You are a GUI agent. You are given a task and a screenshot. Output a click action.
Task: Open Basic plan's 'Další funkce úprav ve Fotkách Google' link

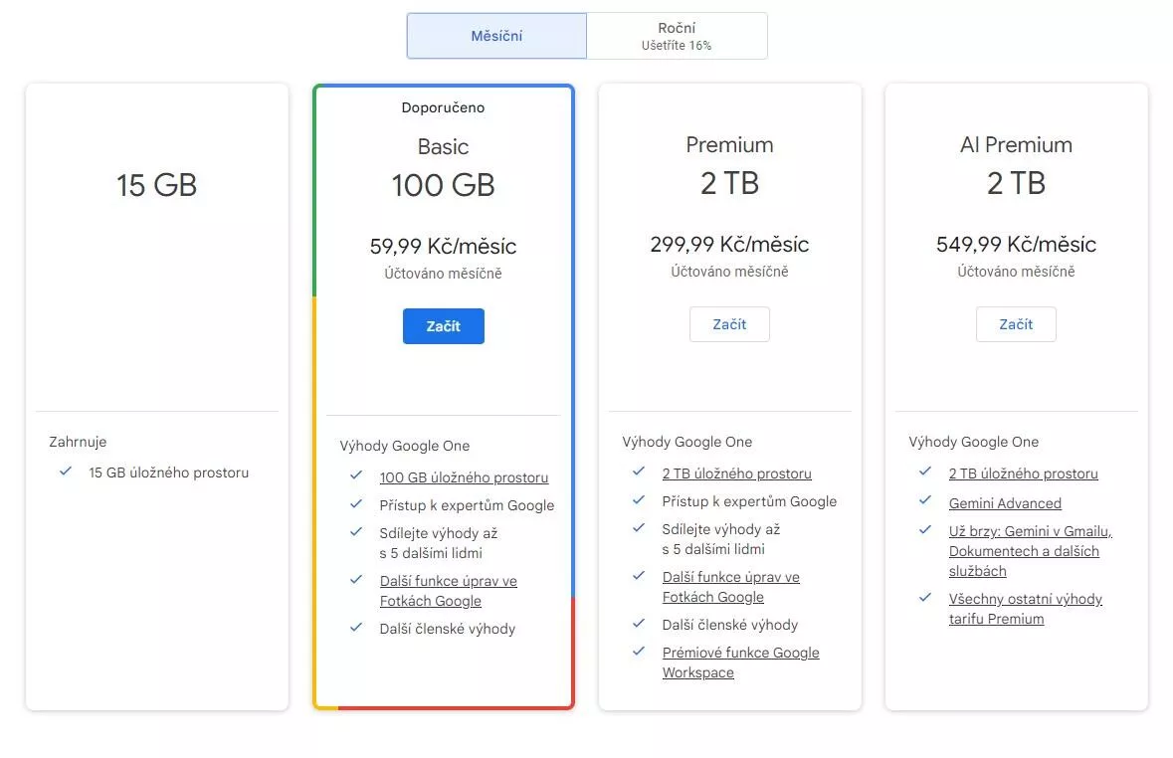coord(448,591)
